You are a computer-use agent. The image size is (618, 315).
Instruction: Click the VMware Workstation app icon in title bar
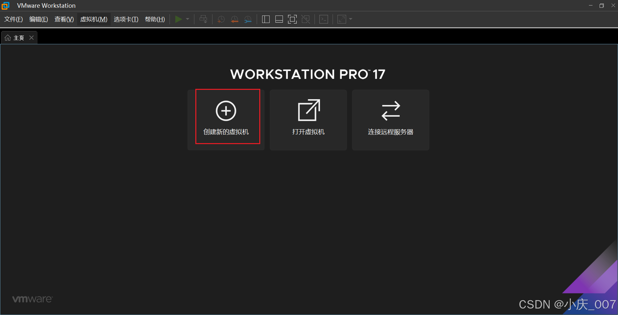pos(5,5)
